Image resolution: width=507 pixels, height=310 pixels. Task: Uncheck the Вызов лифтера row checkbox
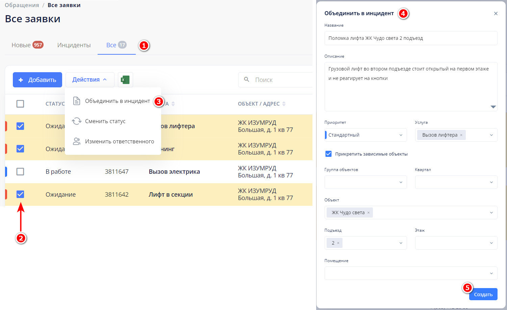tap(20, 126)
